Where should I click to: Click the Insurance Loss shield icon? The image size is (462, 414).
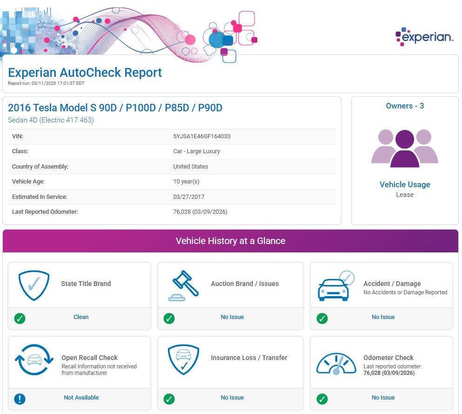point(183,360)
